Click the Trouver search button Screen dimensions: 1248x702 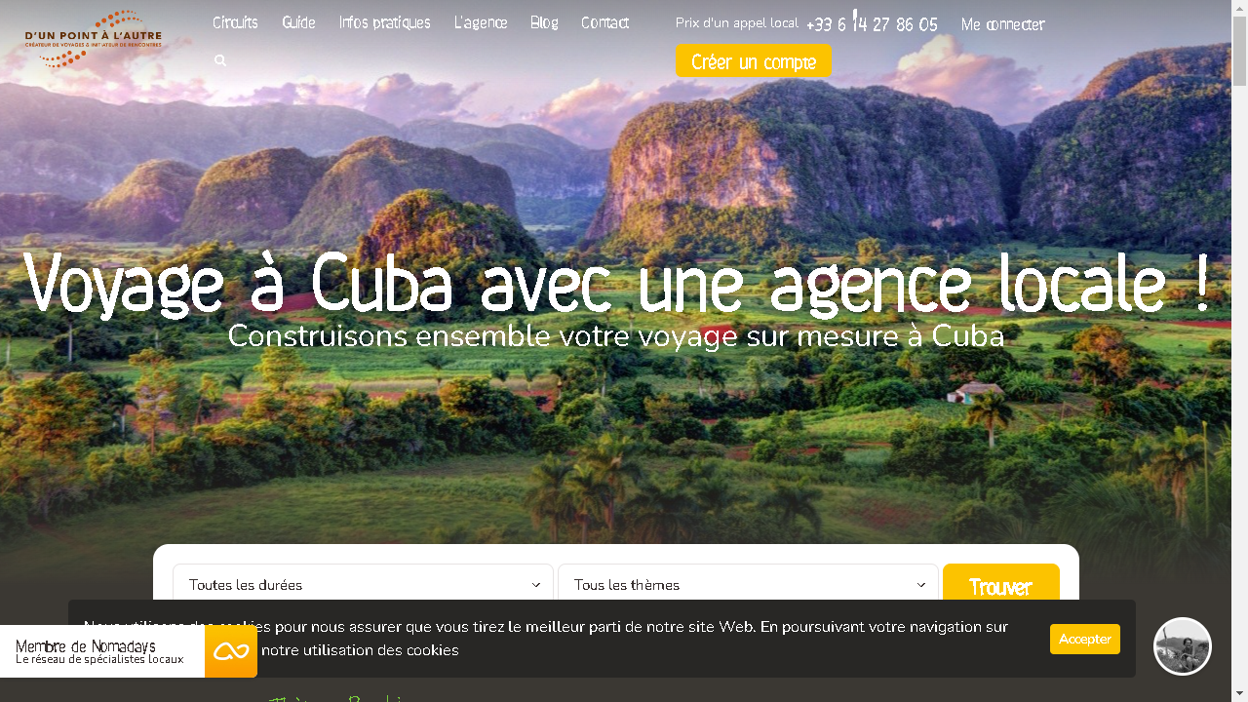point(1001,587)
